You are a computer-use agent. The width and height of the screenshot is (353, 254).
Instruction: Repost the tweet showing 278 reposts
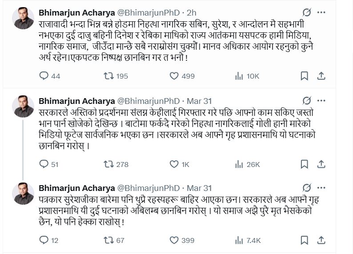(x=108, y=164)
